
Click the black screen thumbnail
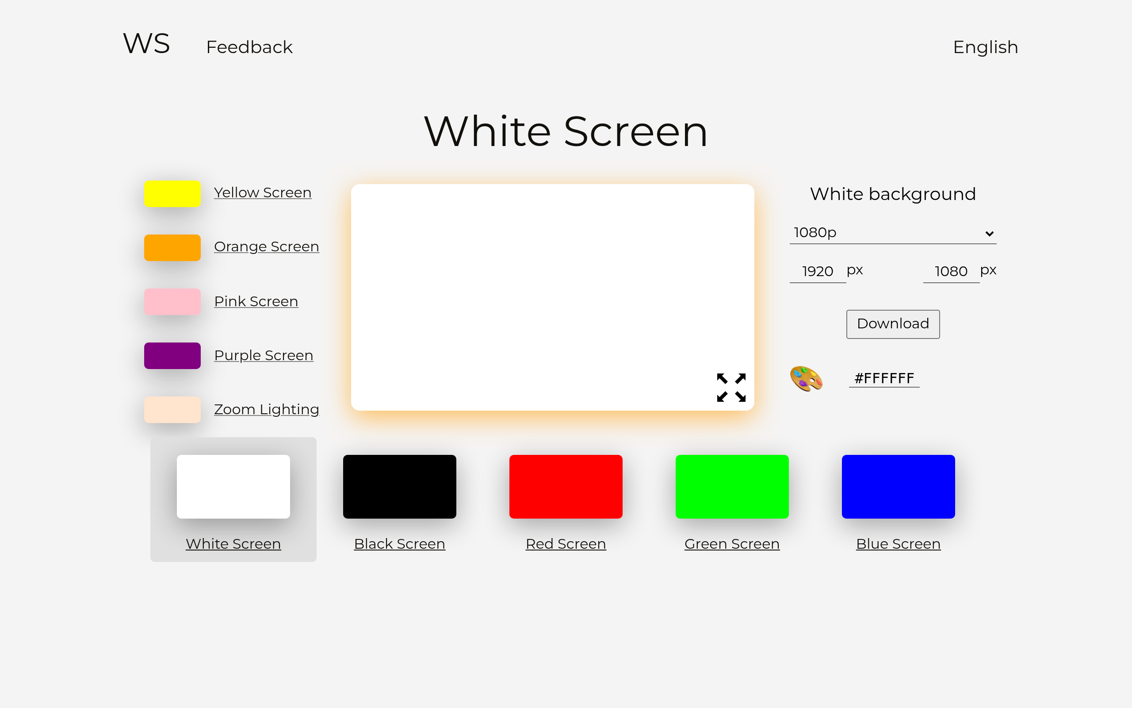pyautogui.click(x=399, y=486)
